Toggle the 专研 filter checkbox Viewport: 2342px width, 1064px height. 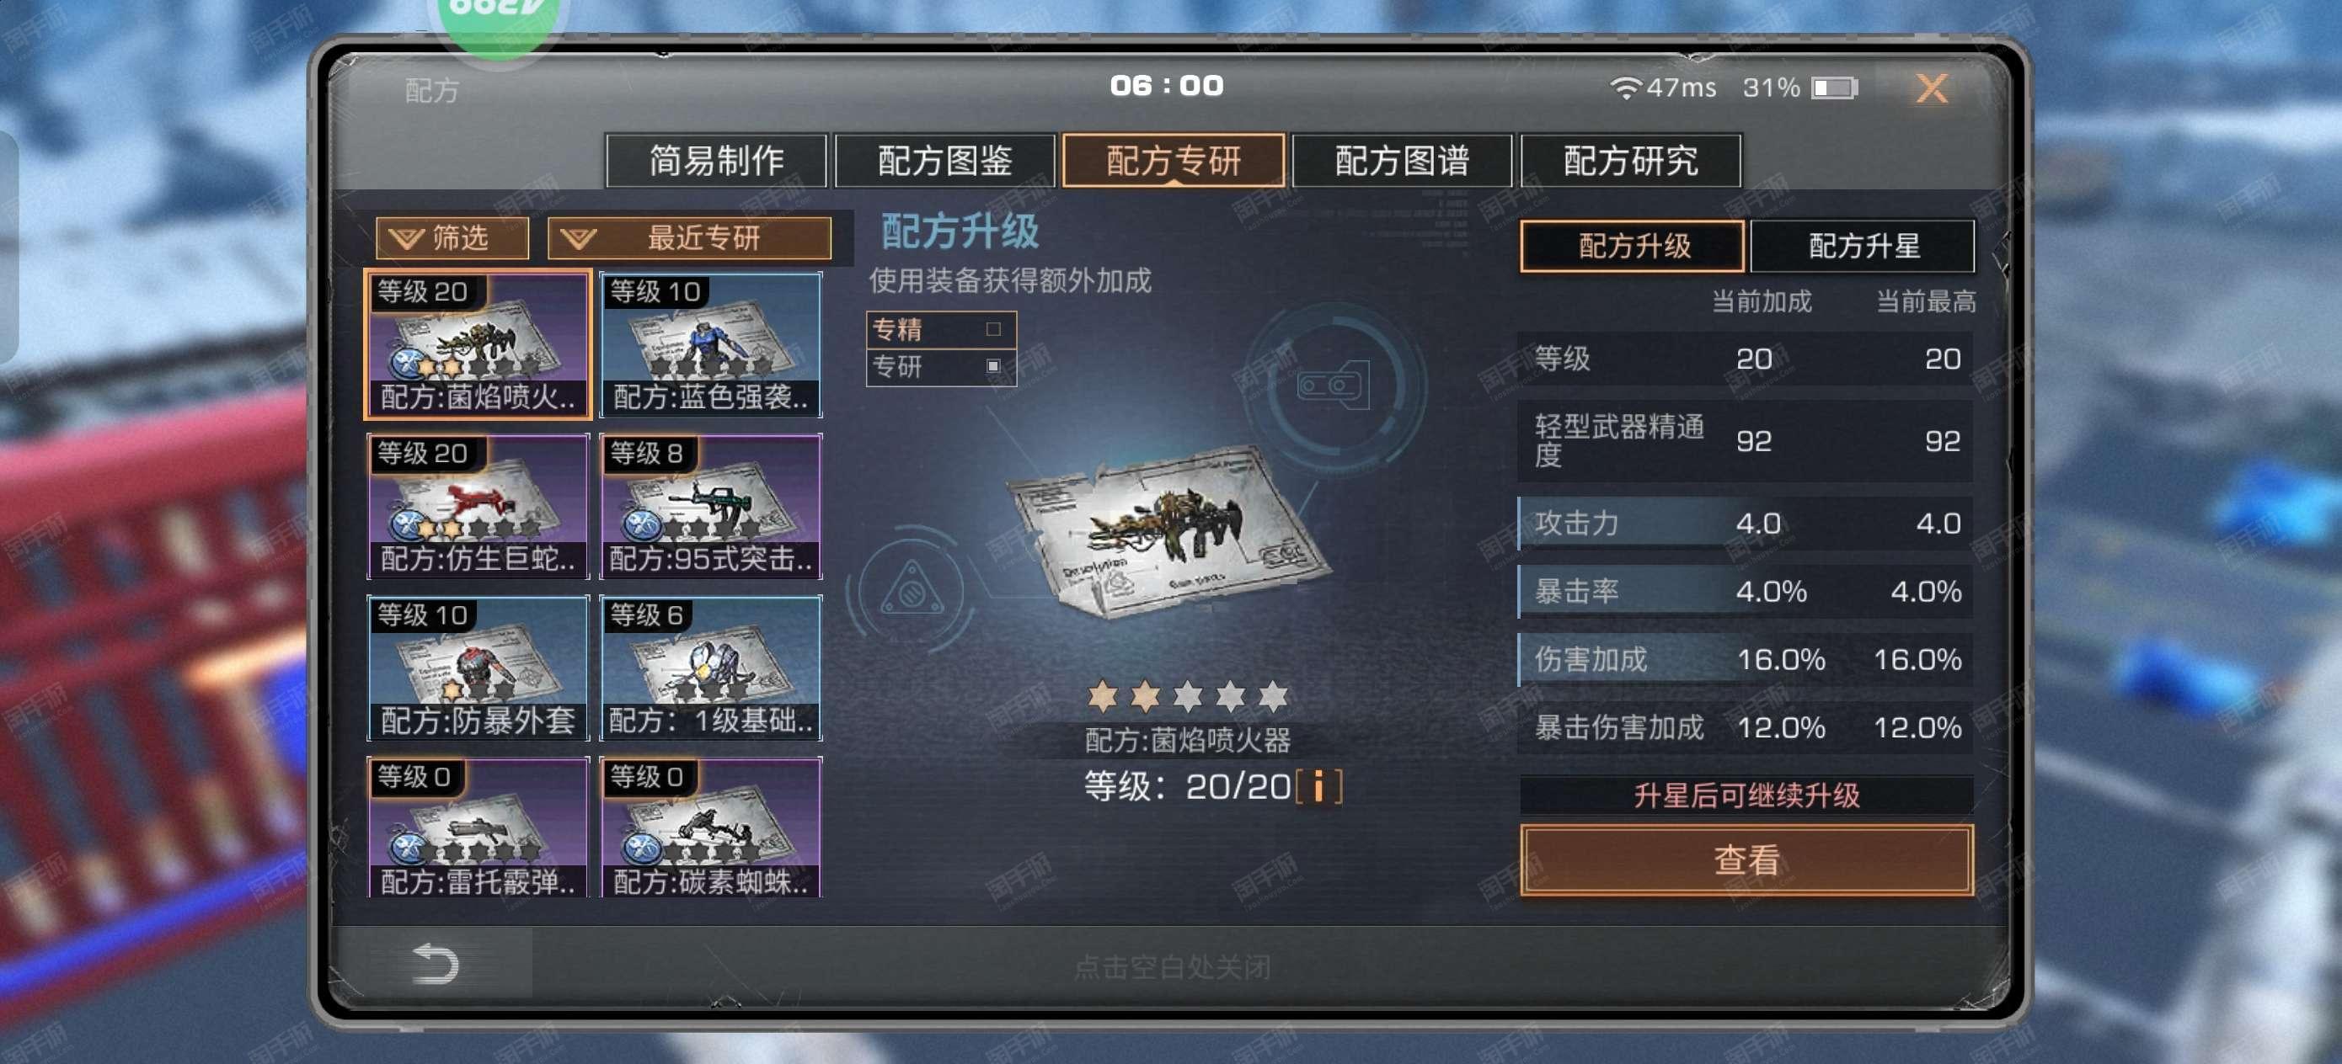(x=992, y=366)
